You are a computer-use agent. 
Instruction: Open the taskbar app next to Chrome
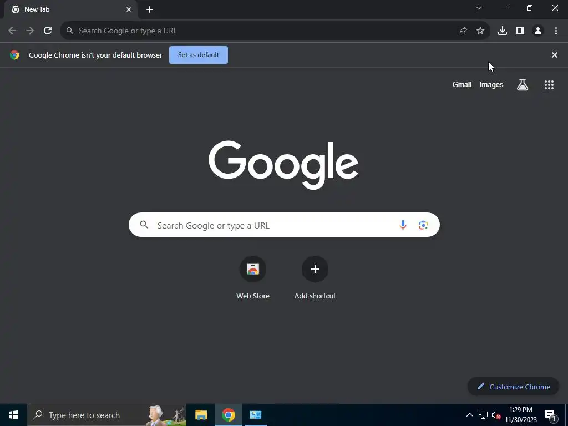[x=255, y=415]
